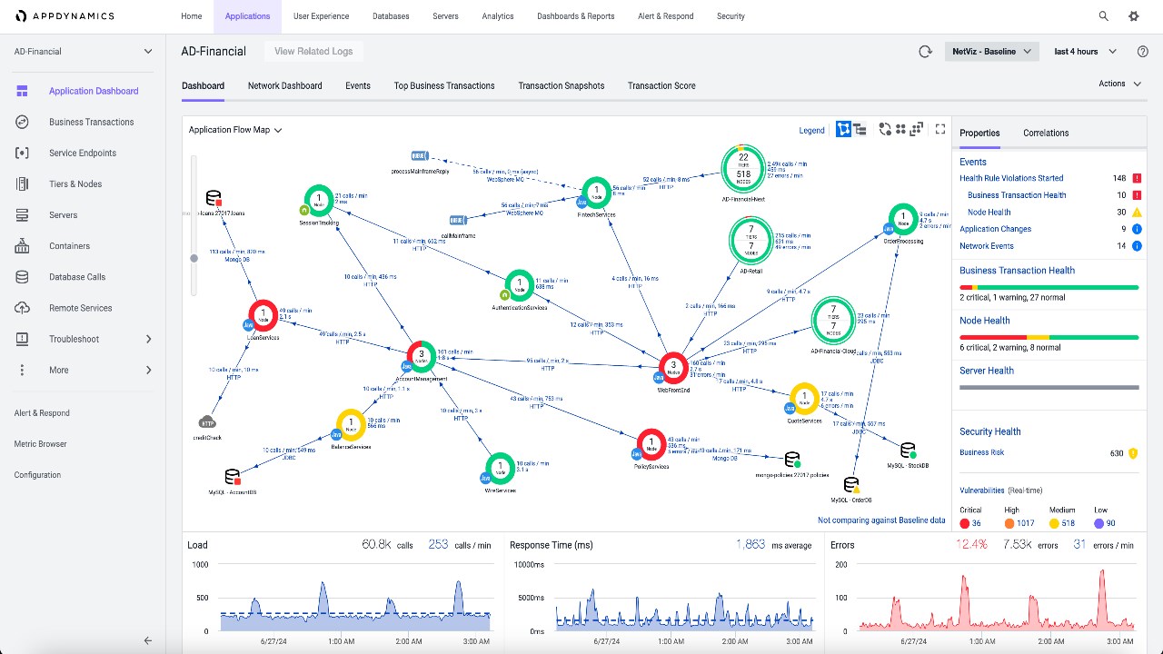This screenshot has width=1163, height=654.
Task: Open Health Rule Violations Started link
Action: (1011, 179)
